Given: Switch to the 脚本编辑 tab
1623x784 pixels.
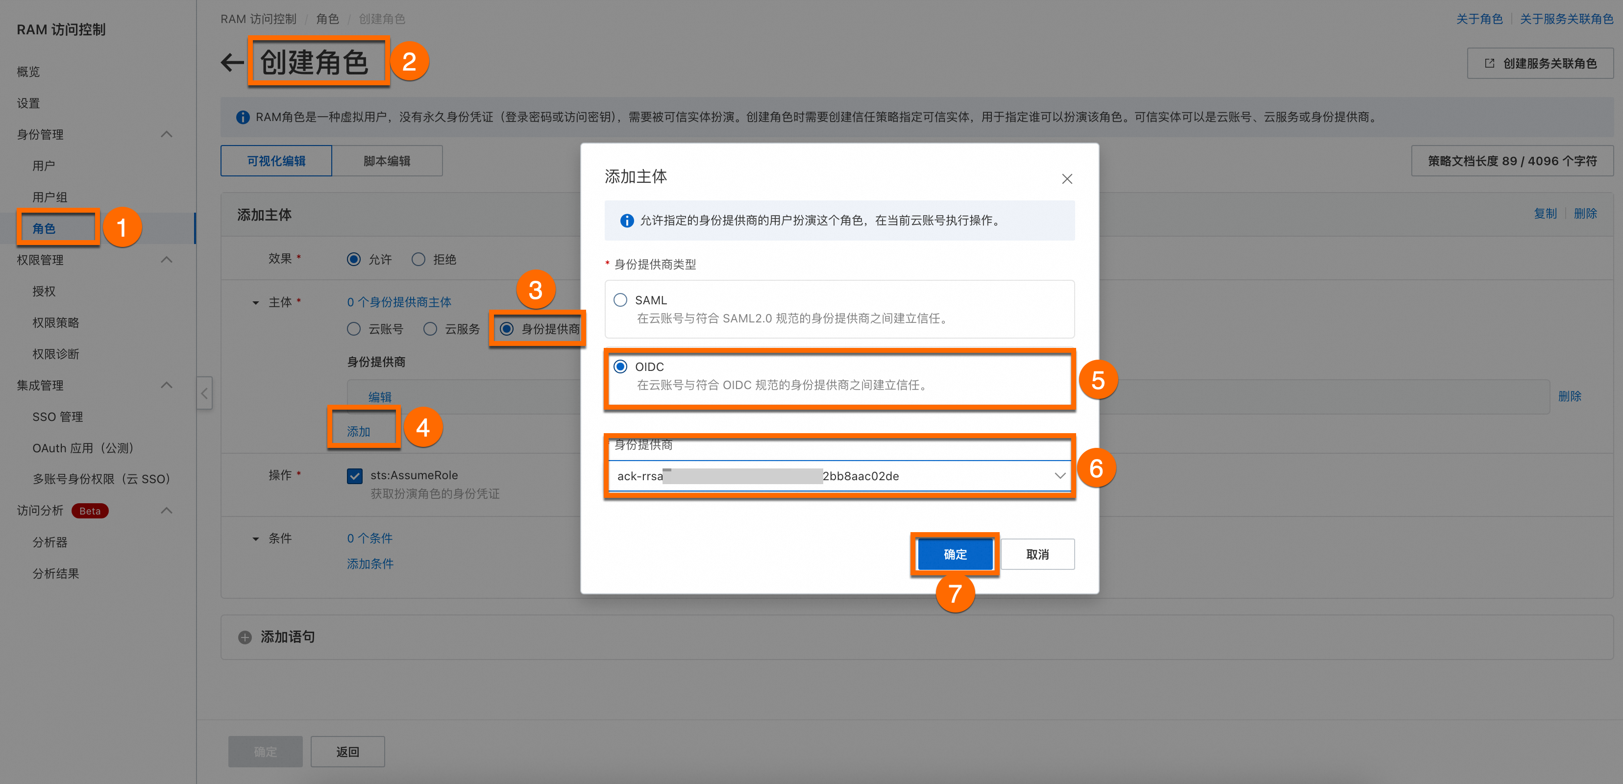Looking at the screenshot, I should tap(387, 161).
